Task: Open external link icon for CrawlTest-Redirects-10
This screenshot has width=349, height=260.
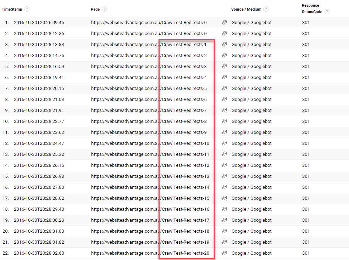Action: 225,143
